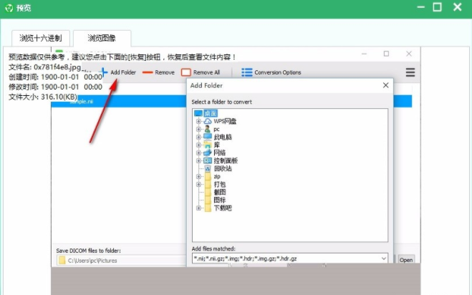This screenshot has height=295, width=472.
Task: Expand the 此电脑 tree node
Action: pyautogui.click(x=198, y=137)
